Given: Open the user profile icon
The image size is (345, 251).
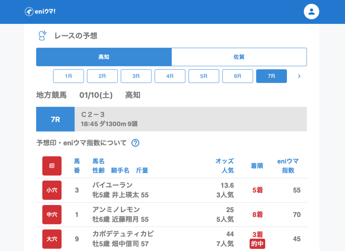Looking at the screenshot, I should (311, 12).
